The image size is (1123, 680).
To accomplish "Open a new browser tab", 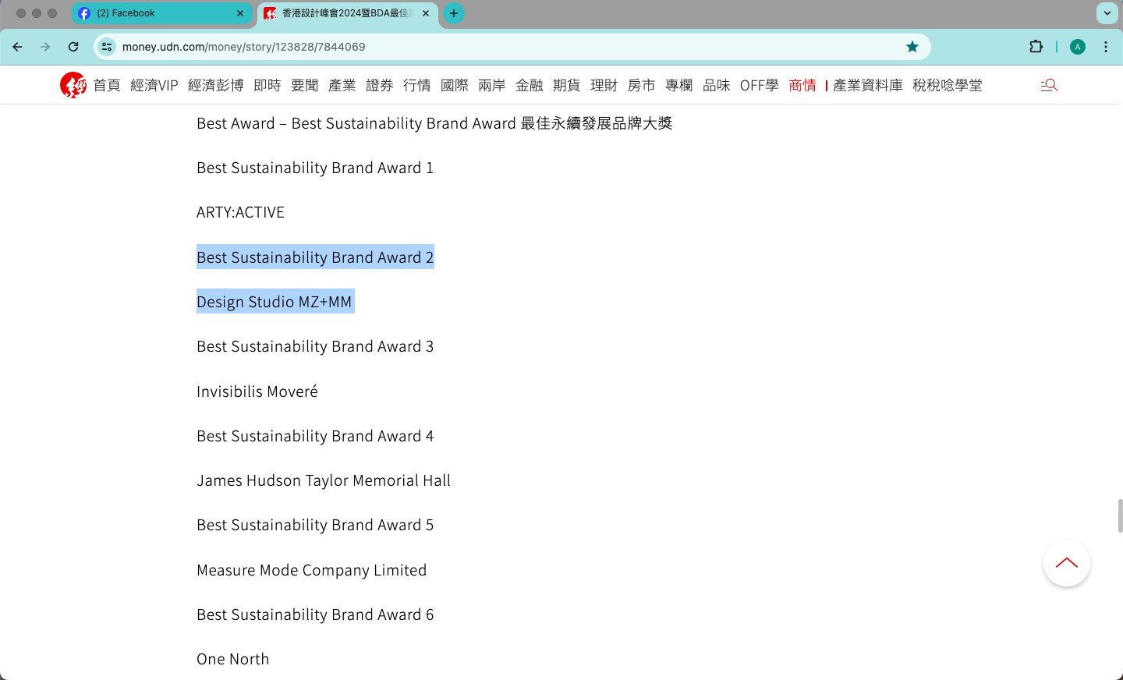I will (454, 13).
